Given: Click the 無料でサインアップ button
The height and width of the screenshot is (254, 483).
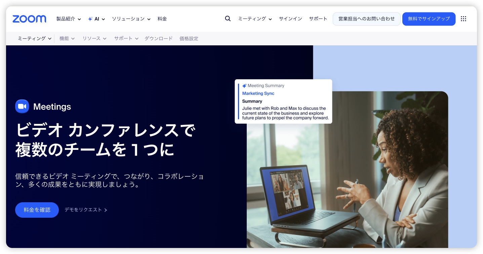Looking at the screenshot, I should [x=429, y=19].
